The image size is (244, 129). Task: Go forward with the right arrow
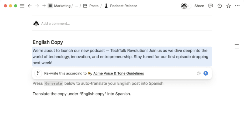coord(37,6)
